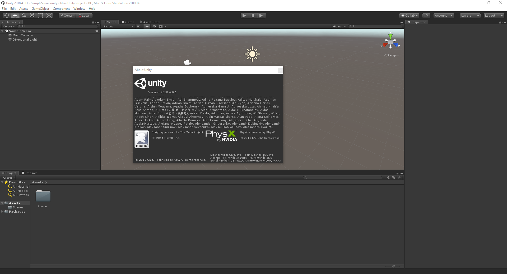The width and height of the screenshot is (507, 274).
Task: Switch to the Asset Store tab
Action: coord(150,22)
